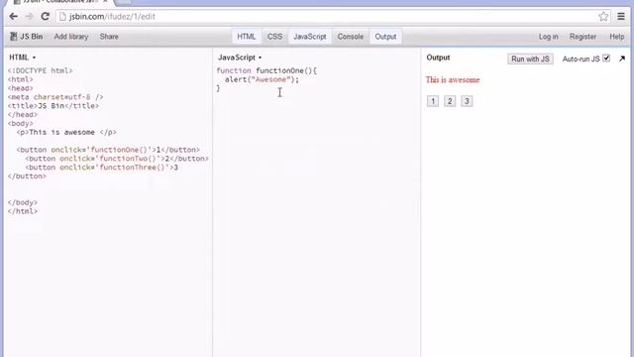
Task: Toggle the JavaScript panel tab
Action: click(310, 37)
